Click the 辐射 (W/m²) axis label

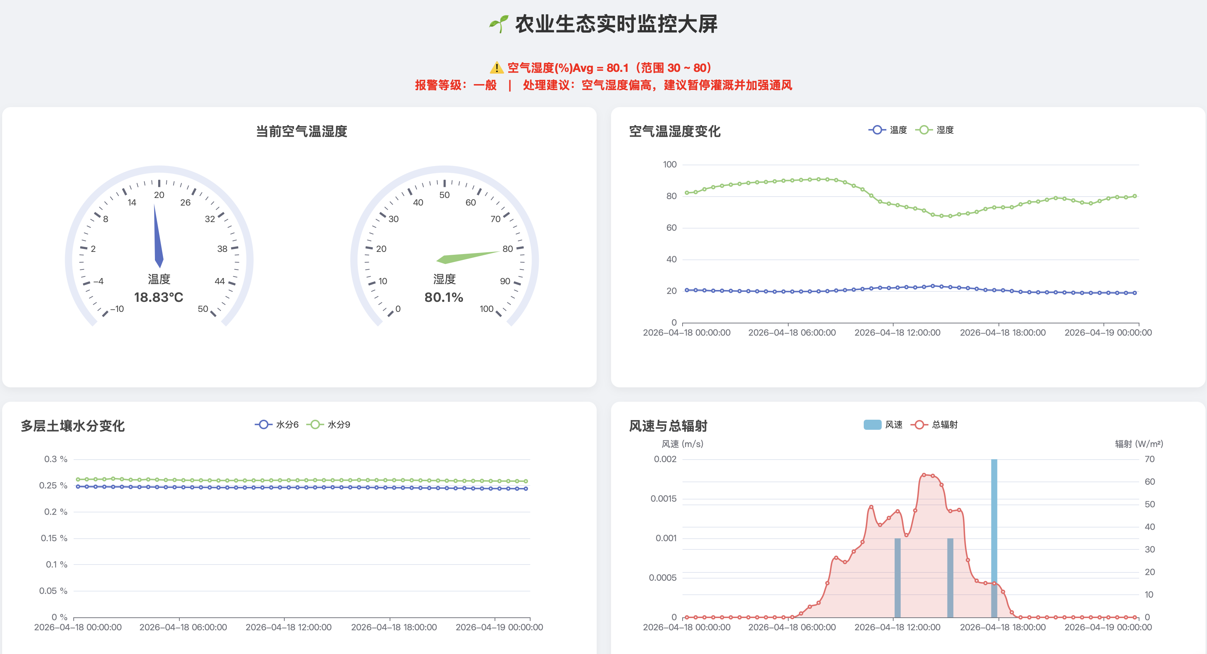coord(1139,444)
